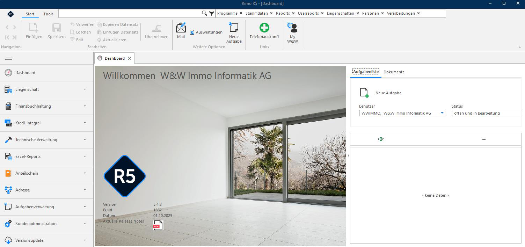Click Löschen in Bearbeiten group
The image size is (525, 247).
80,32
